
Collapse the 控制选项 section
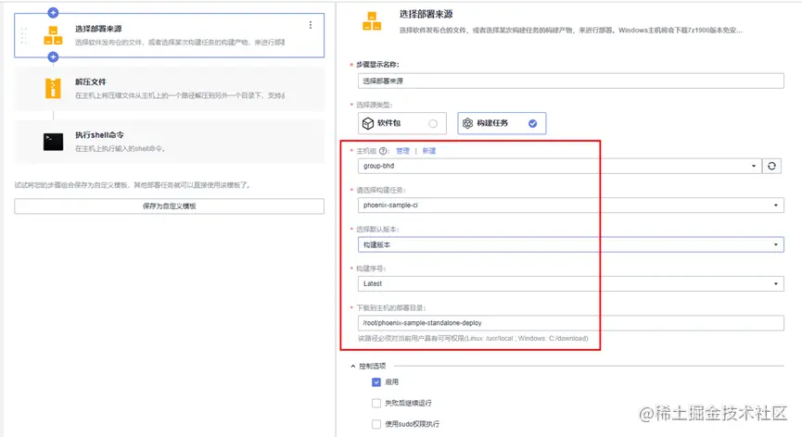click(x=353, y=366)
